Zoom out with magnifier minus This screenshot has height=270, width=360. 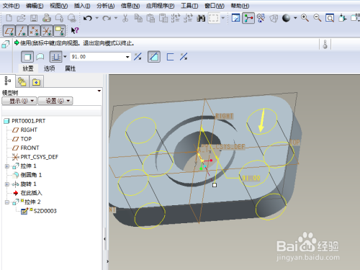(x=318, y=18)
